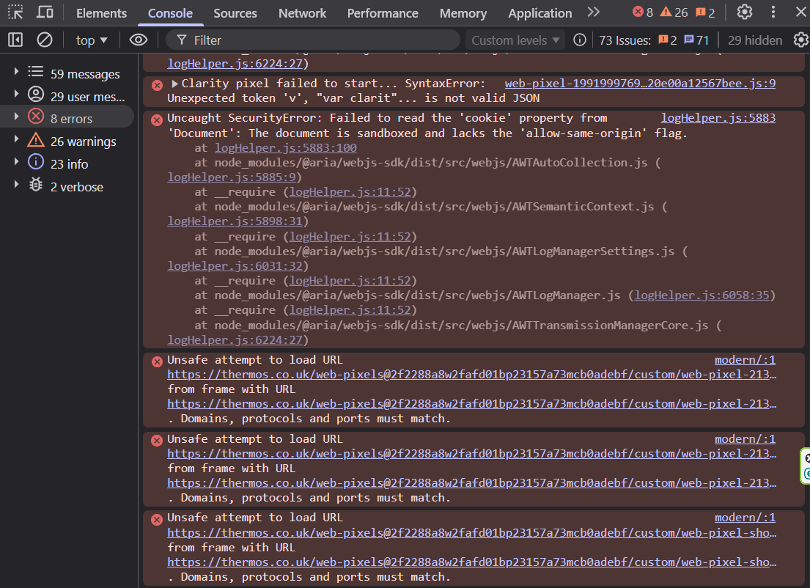
Task: Open console settings gear beside hidden count
Action: 801,40
